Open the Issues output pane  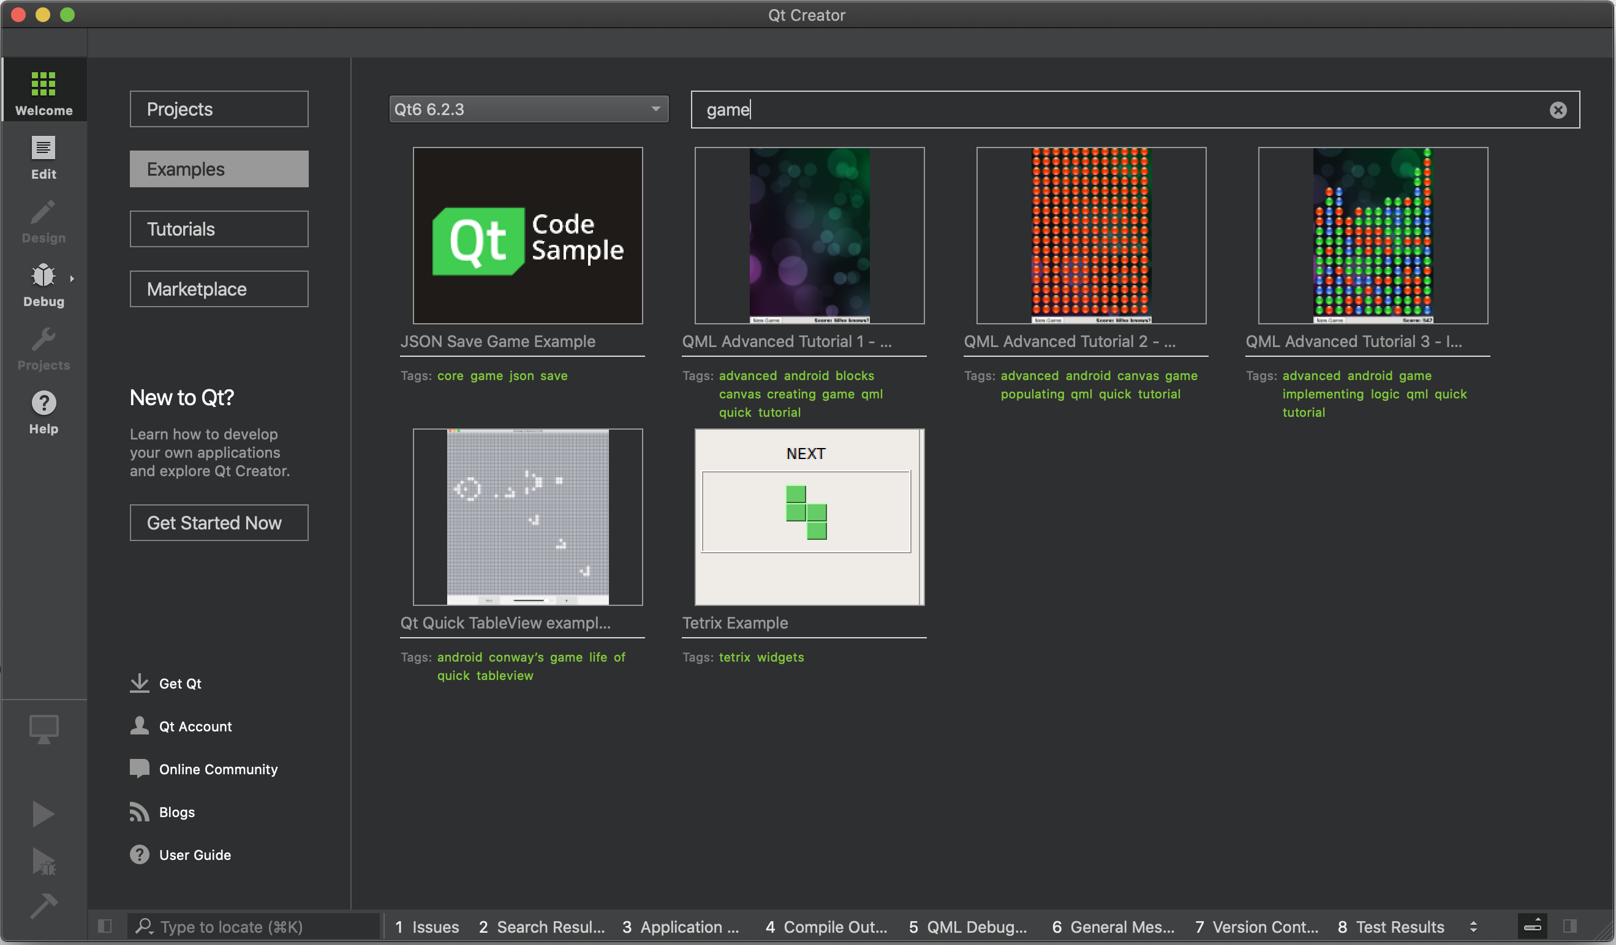[427, 927]
